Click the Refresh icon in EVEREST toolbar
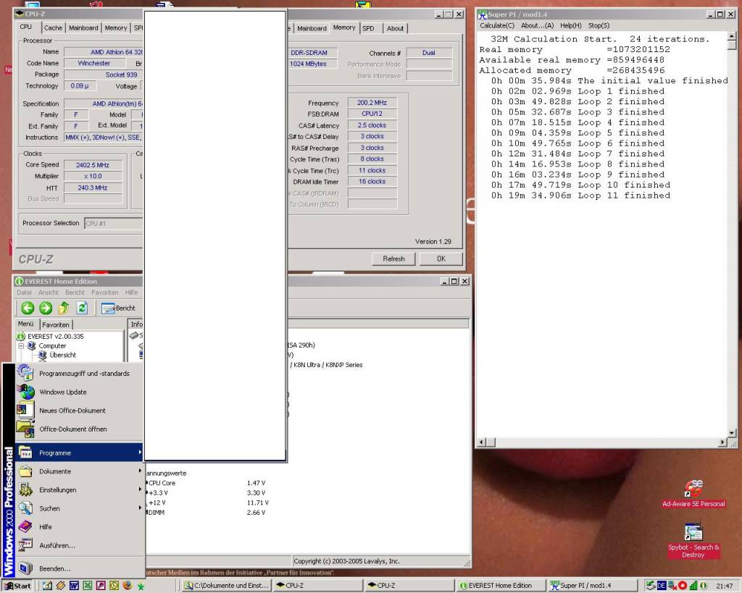742x593 pixels. (82, 308)
